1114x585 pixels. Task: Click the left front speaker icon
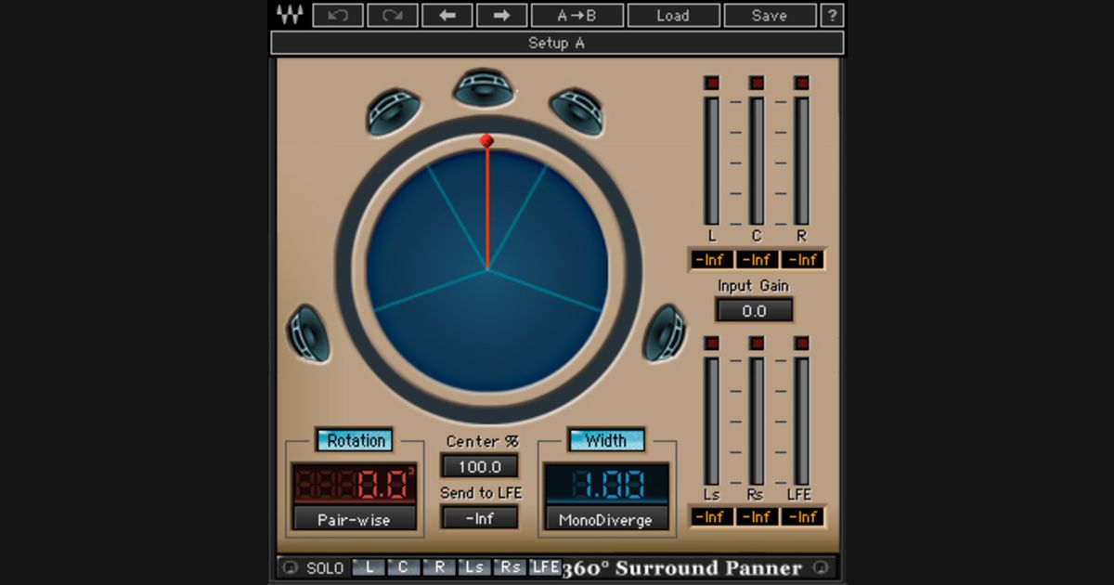tap(394, 110)
